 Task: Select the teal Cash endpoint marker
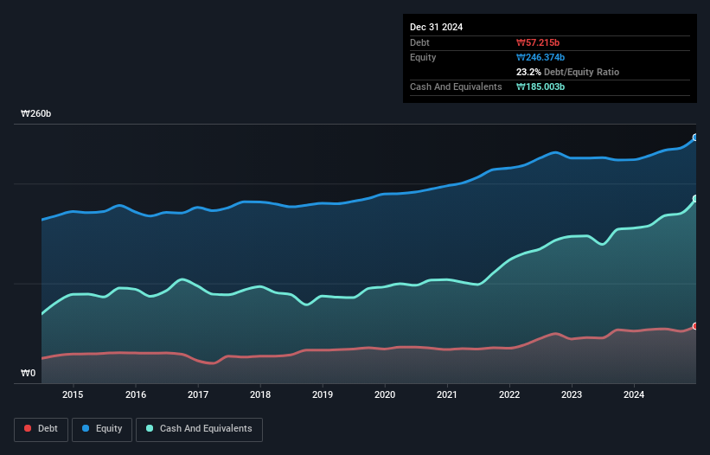[x=695, y=199]
